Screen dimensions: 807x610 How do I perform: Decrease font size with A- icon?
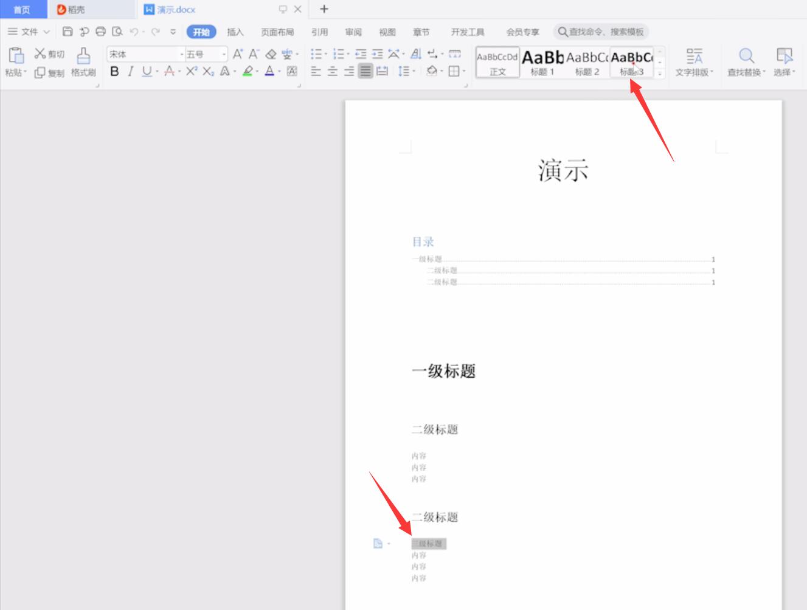pyautogui.click(x=254, y=54)
